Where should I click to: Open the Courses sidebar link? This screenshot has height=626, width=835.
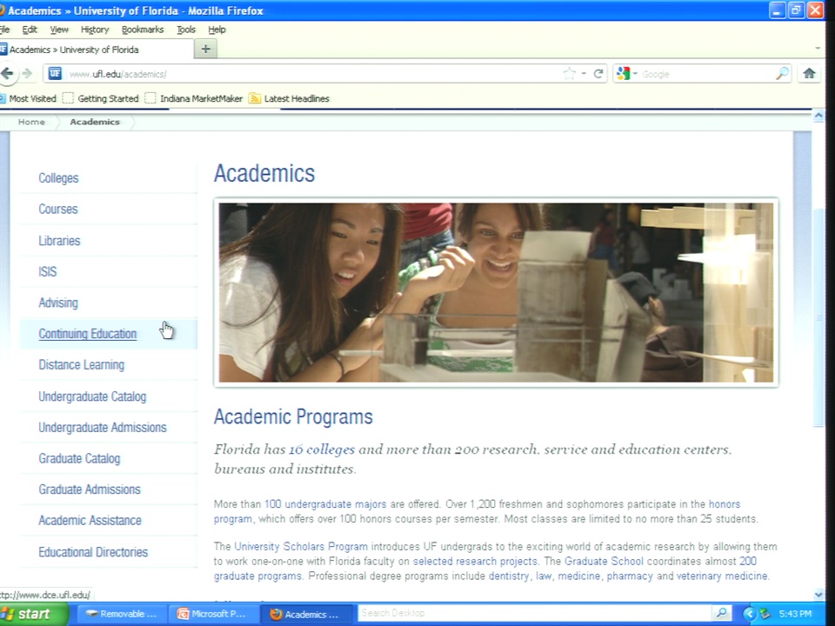coord(58,210)
